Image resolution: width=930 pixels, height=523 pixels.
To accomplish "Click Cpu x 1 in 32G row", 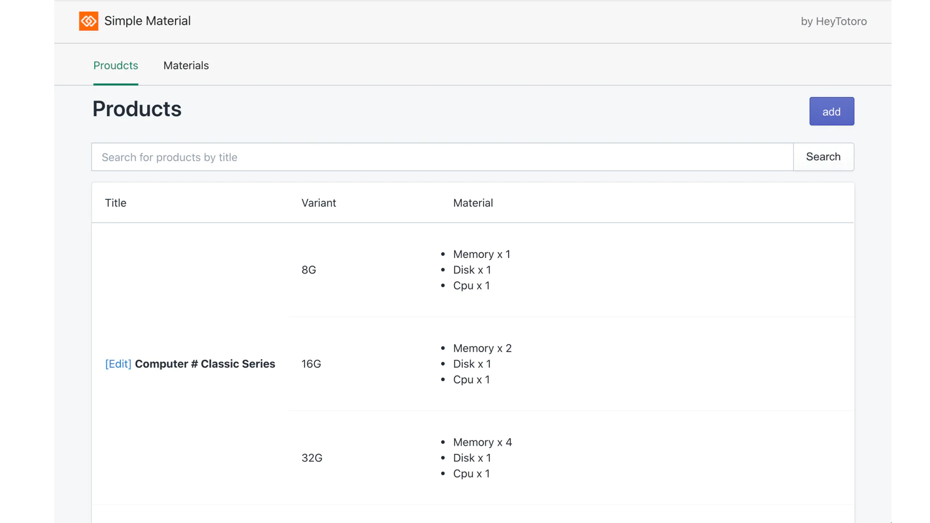I will [471, 474].
